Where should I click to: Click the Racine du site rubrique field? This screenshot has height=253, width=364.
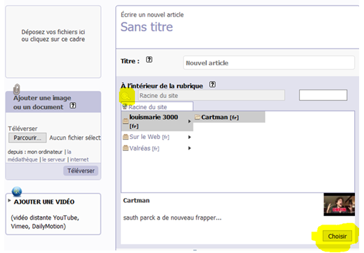tap(212, 95)
